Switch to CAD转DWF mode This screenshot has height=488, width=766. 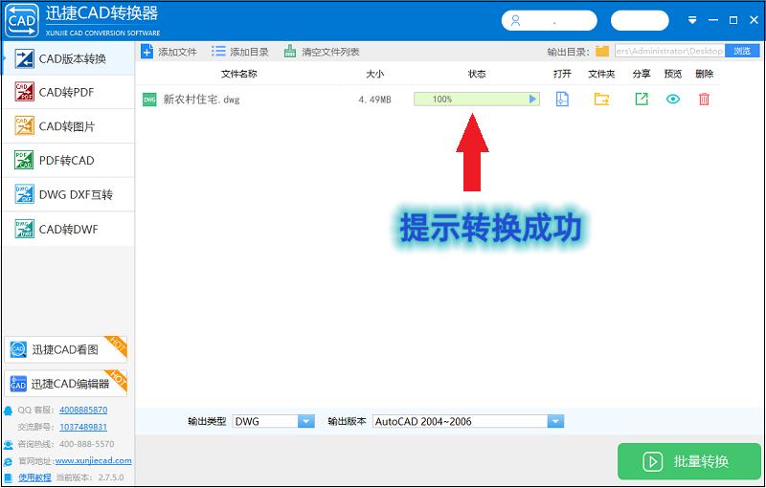[68, 229]
